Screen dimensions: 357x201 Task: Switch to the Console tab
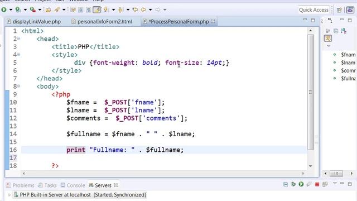coord(73,185)
